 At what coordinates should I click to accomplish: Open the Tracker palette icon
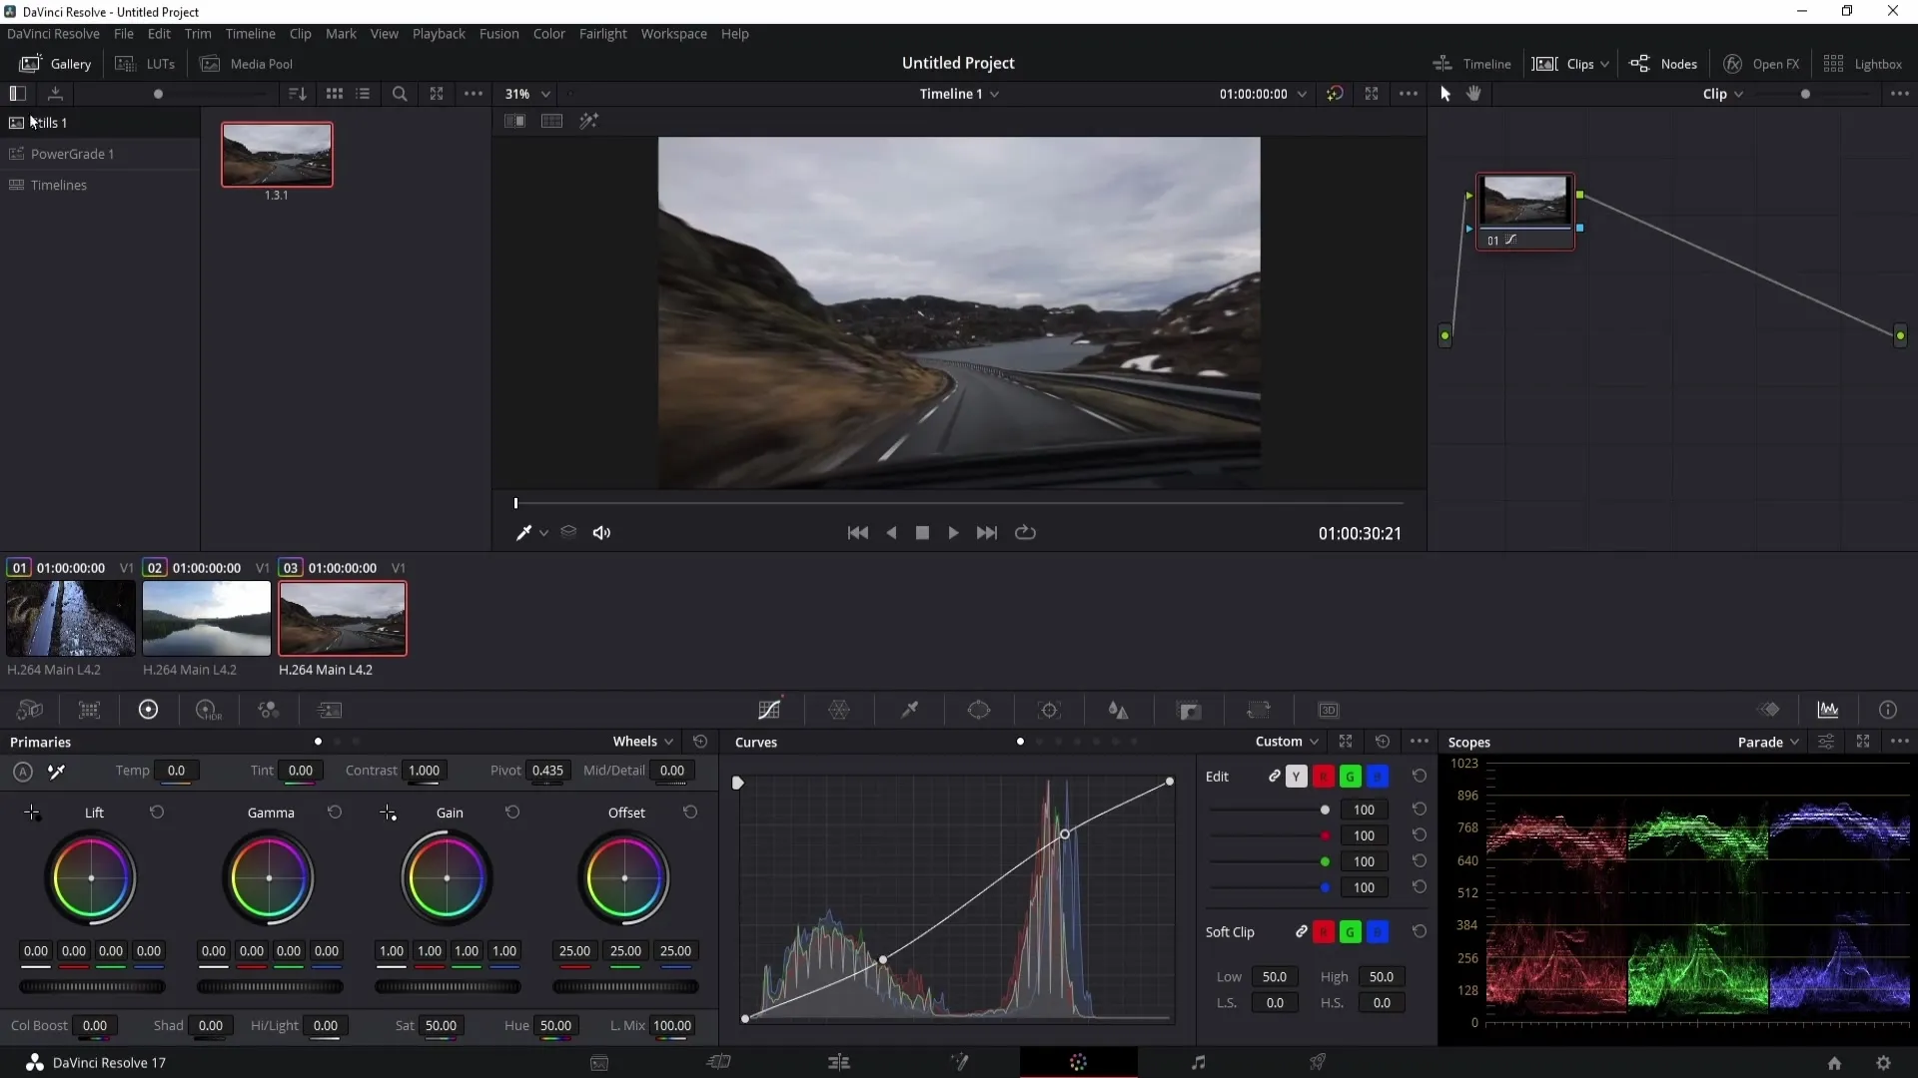tap(1049, 710)
